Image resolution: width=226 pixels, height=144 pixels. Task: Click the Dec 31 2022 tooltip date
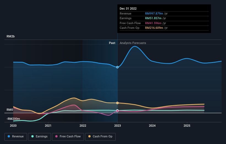point(128,9)
